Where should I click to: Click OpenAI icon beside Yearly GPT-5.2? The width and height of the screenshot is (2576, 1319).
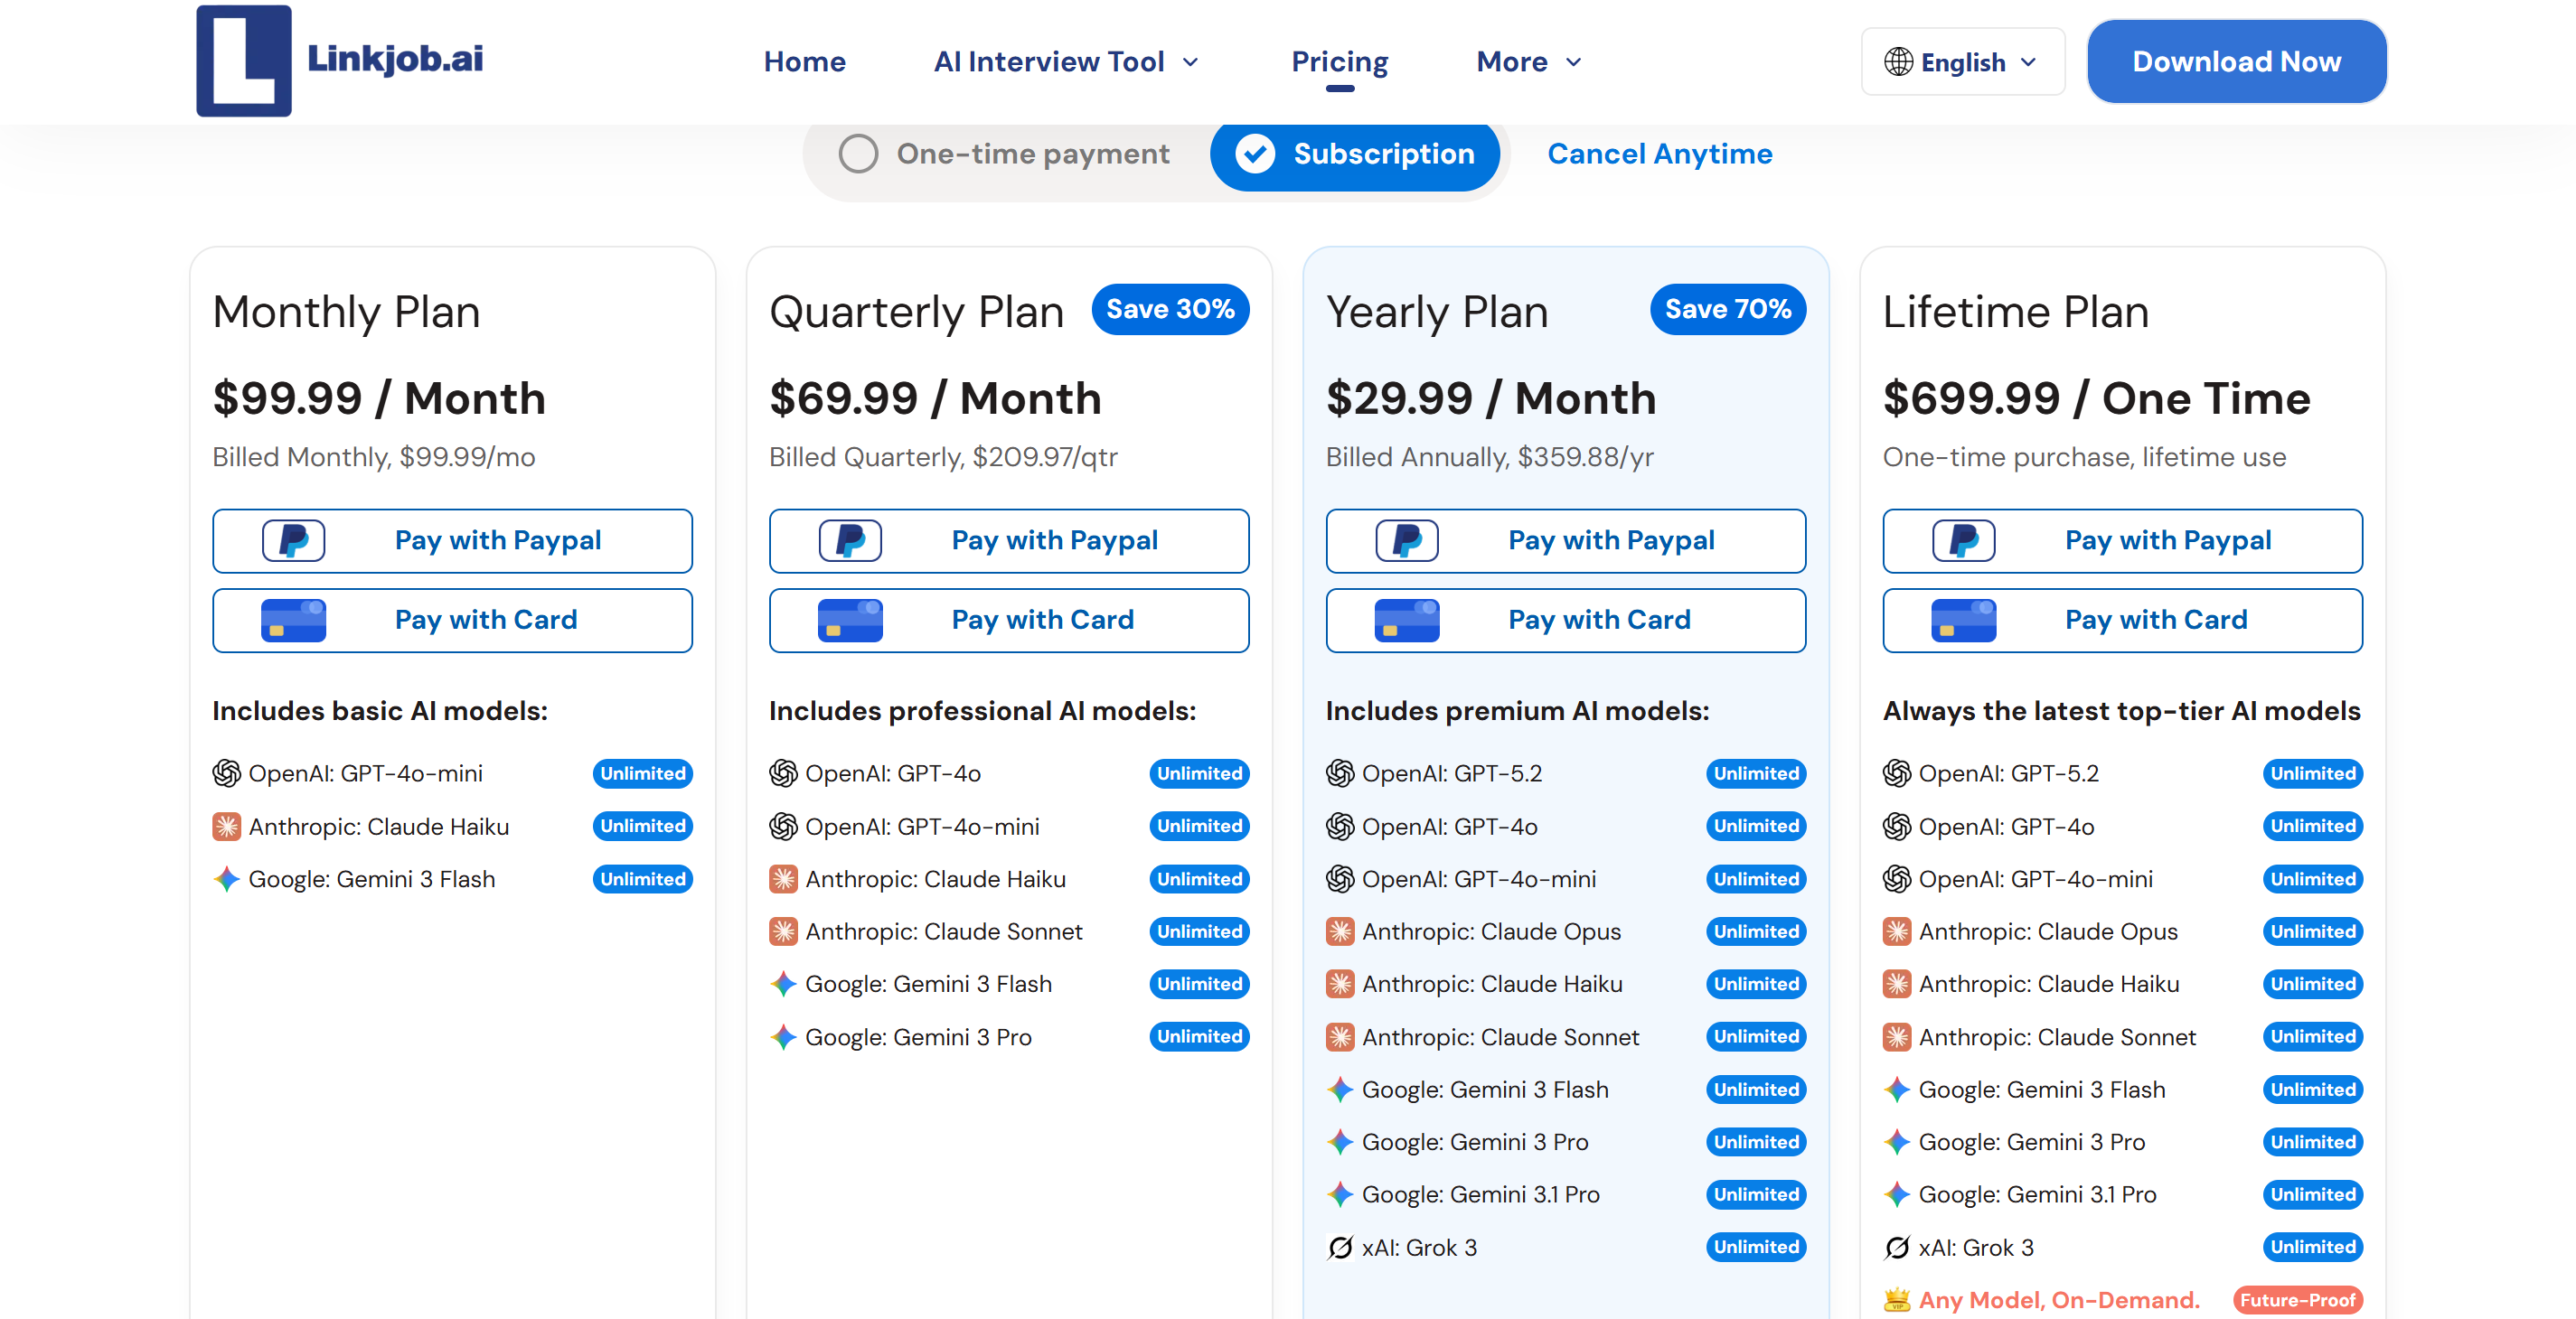coord(1341,773)
